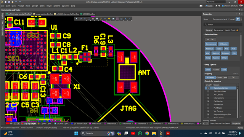Open the dropdown arrow beside the filter button
The height and width of the screenshot is (137, 244).
pos(241,19)
